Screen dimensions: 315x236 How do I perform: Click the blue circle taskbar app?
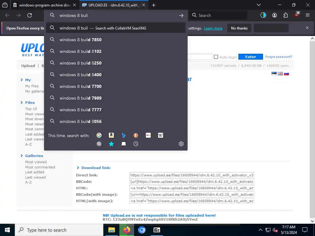(142, 230)
